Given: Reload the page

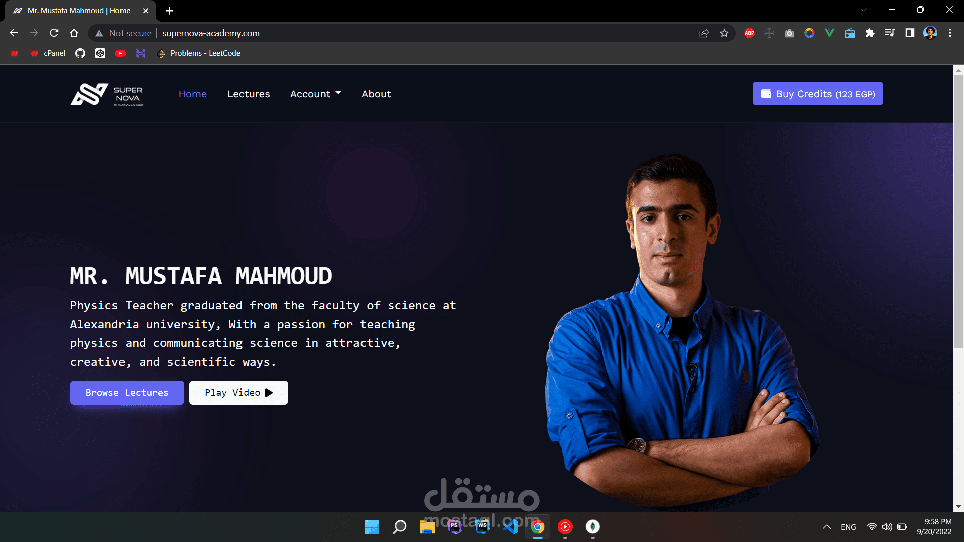Looking at the screenshot, I should (x=54, y=33).
